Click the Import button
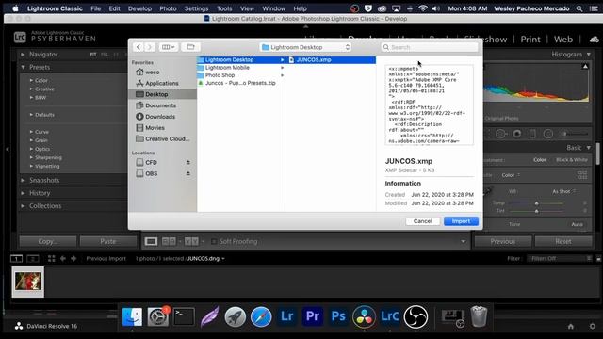Image resolution: width=603 pixels, height=339 pixels. 461,221
